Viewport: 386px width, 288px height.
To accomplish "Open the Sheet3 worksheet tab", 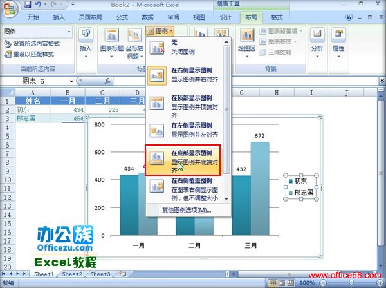I will [100, 274].
